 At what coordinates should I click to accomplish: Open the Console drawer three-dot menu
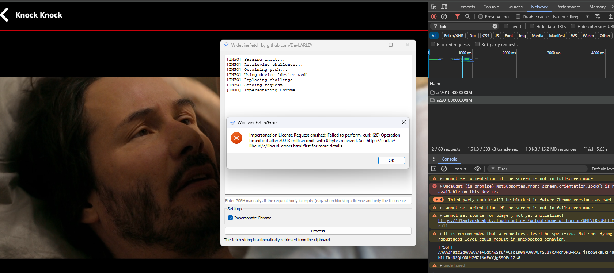(x=434, y=159)
